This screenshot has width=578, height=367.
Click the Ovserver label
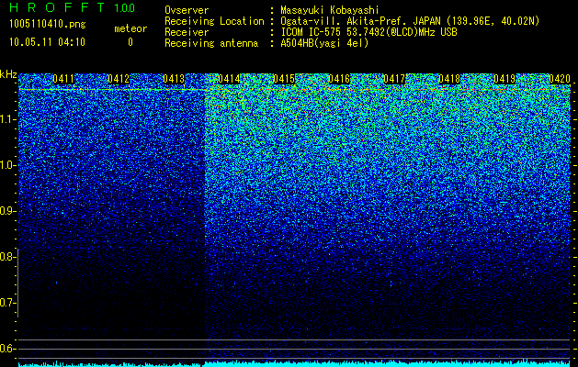(187, 10)
